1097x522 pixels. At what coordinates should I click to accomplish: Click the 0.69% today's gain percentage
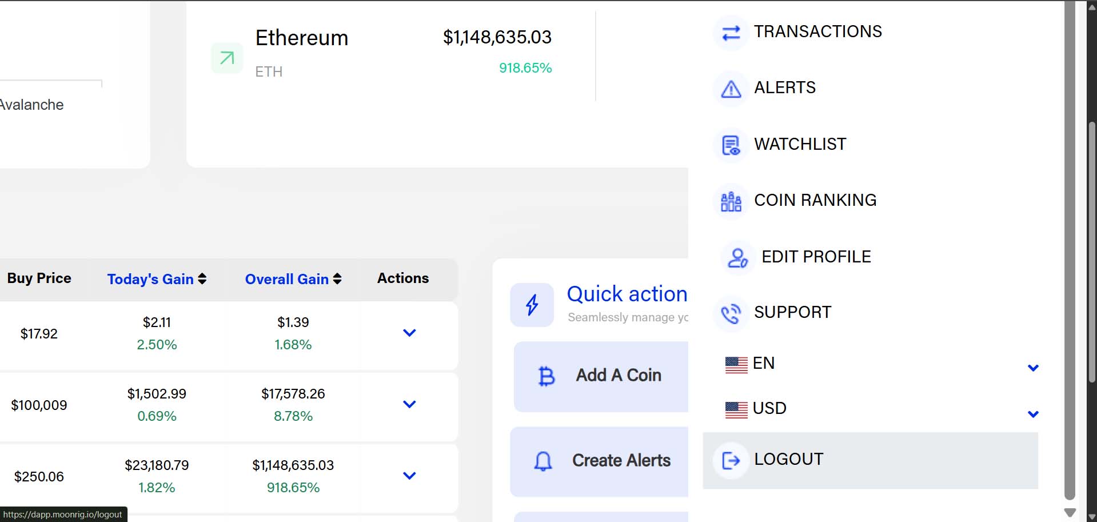157,416
